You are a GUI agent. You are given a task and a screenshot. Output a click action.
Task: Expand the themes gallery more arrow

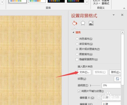click(2, 2)
